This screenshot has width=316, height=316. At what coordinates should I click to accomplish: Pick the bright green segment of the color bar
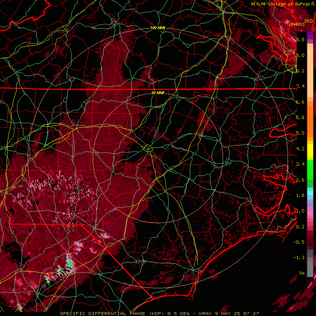click(310, 169)
